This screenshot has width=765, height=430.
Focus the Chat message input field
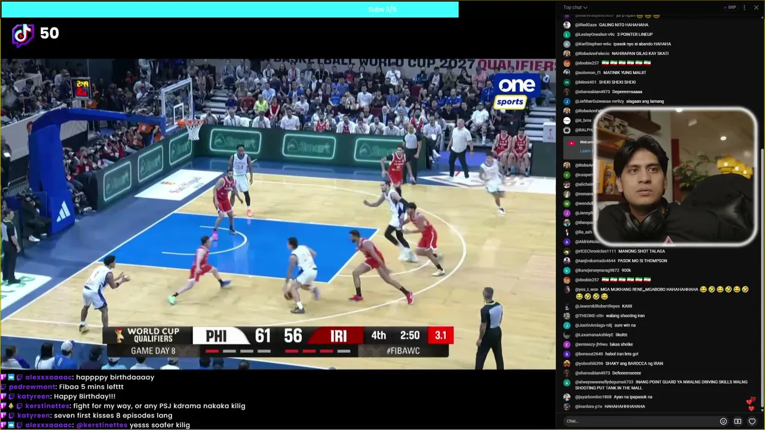click(639, 421)
